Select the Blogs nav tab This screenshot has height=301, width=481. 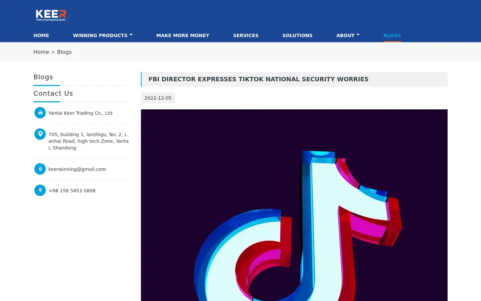coord(392,35)
